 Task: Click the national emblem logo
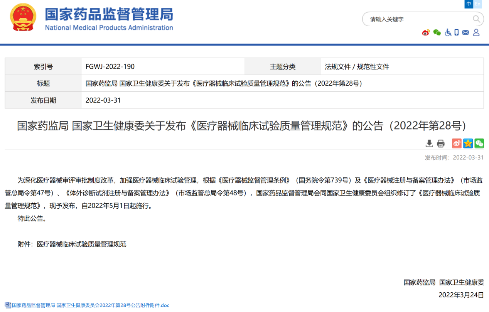[x=23, y=17]
